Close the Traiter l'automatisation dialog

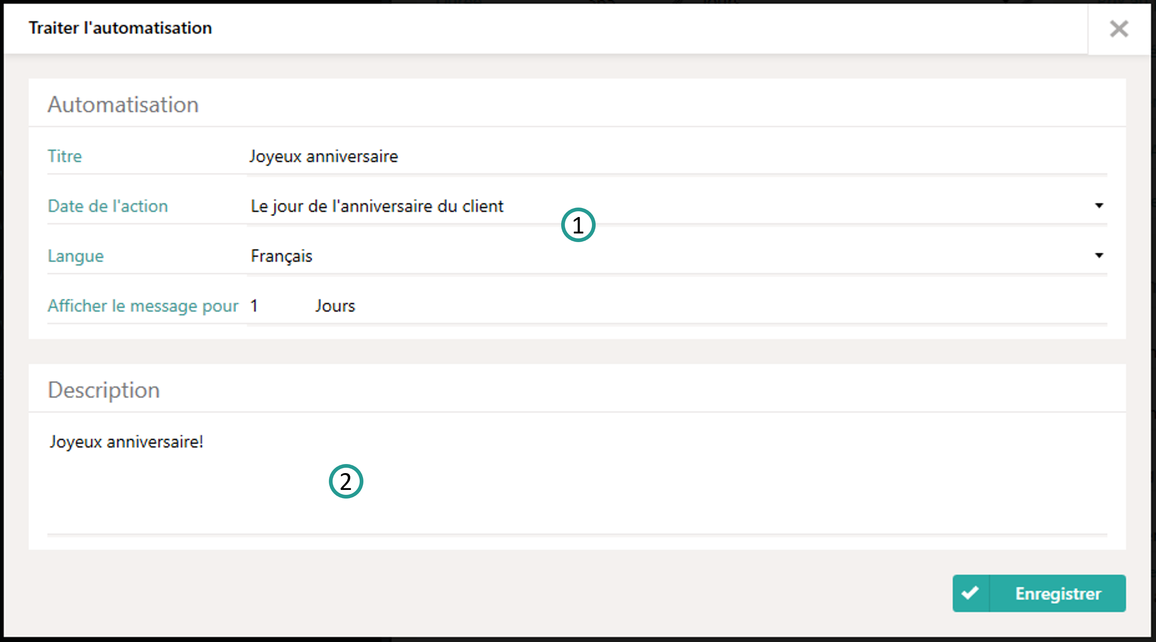[1118, 29]
